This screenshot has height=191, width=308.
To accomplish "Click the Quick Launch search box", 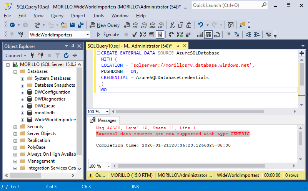I will [230, 5].
